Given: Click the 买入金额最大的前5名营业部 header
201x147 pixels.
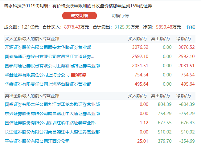Looking at the screenshot, I should coord(32,39).
